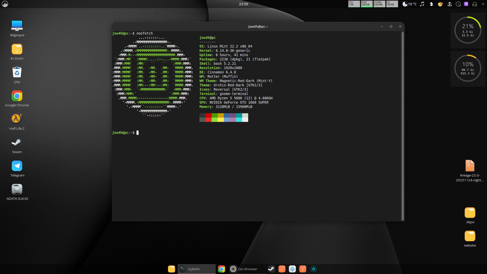This screenshot has height=274, width=487.
Task: Click the 'Uptime: 8 hours, 41 mins' line
Action: [224, 55]
